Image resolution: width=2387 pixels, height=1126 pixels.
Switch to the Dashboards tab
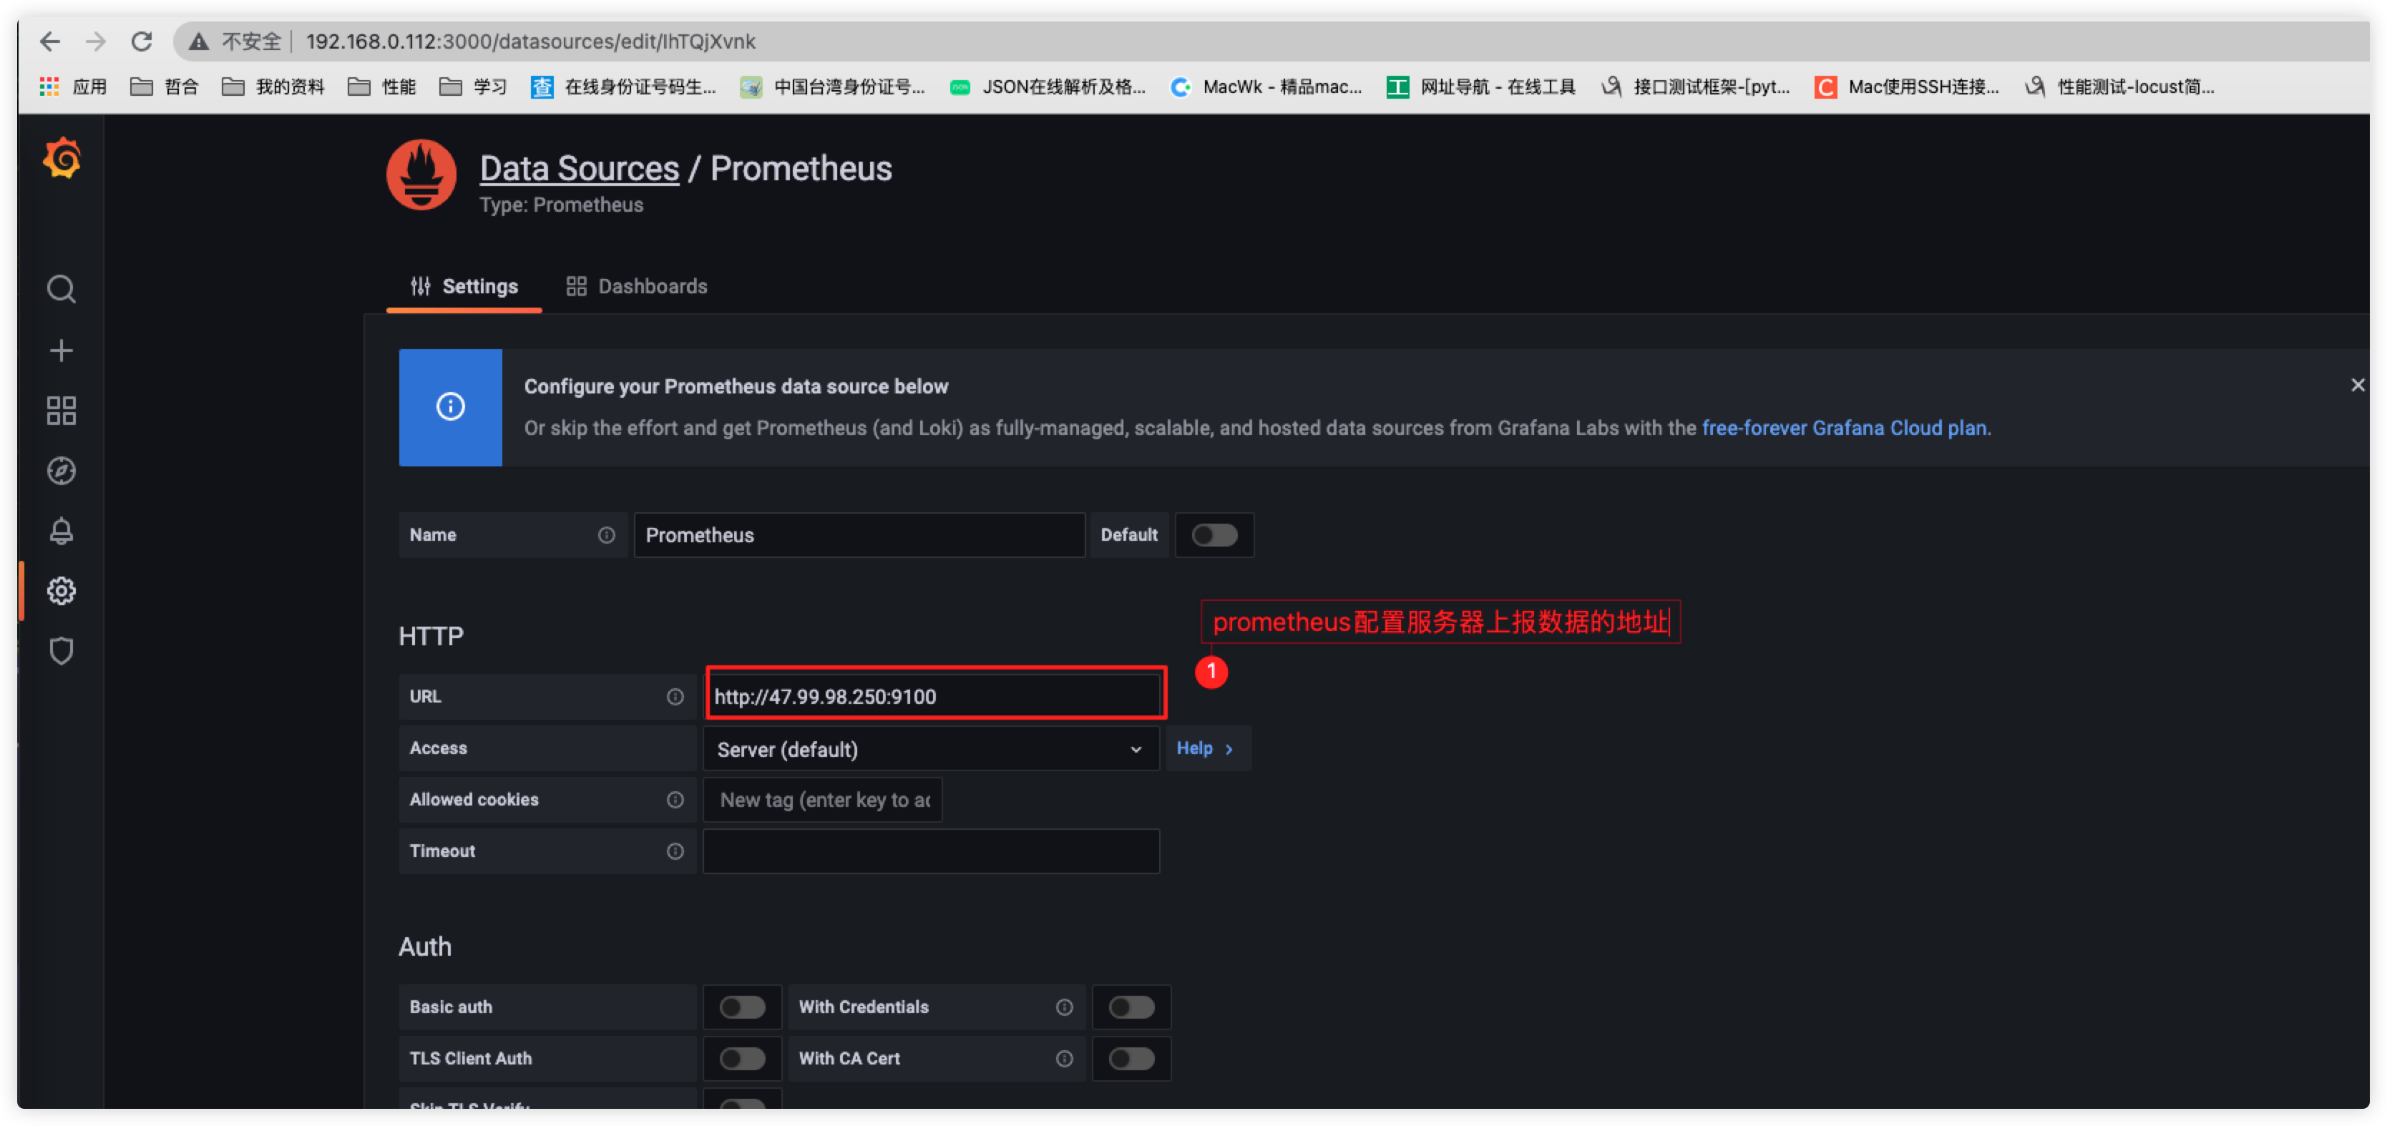(x=637, y=286)
